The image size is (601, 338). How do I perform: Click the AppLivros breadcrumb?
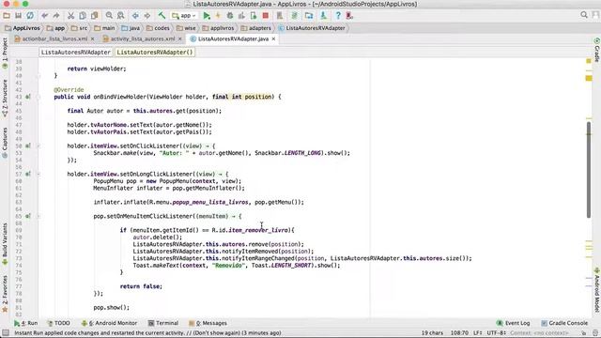point(23,28)
